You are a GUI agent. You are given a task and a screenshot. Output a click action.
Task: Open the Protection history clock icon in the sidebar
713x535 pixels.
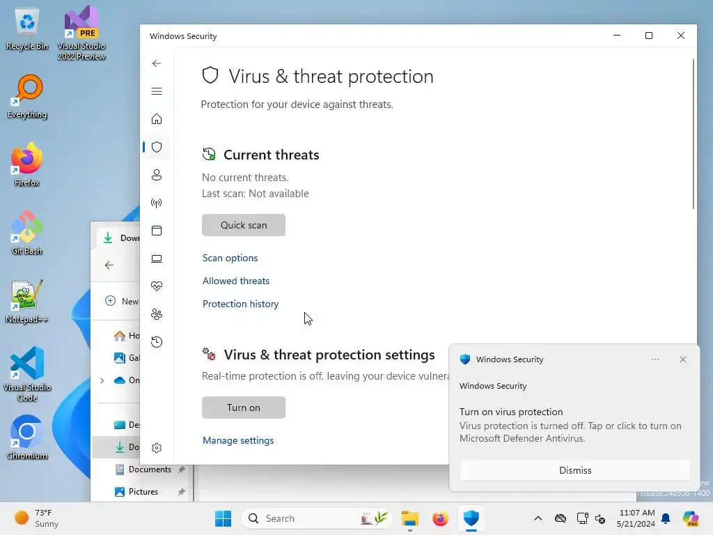point(157,342)
